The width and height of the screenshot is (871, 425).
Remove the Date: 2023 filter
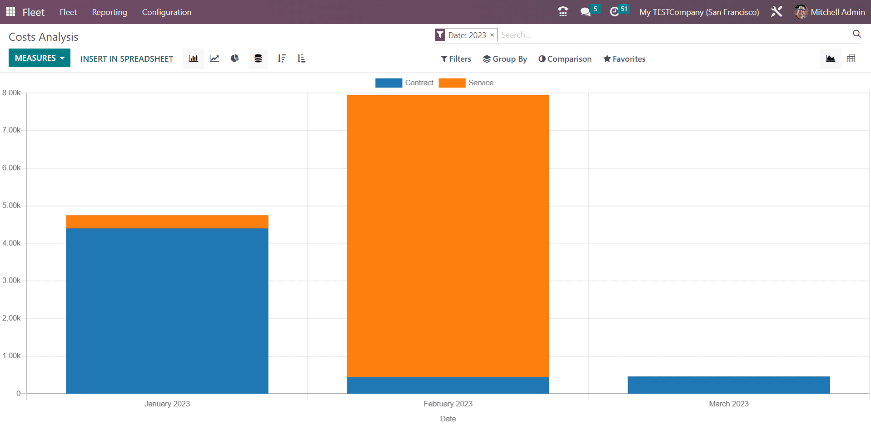click(x=492, y=35)
